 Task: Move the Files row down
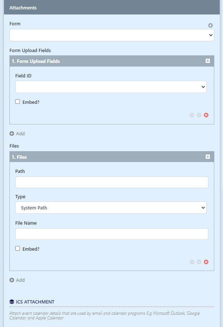(199, 262)
